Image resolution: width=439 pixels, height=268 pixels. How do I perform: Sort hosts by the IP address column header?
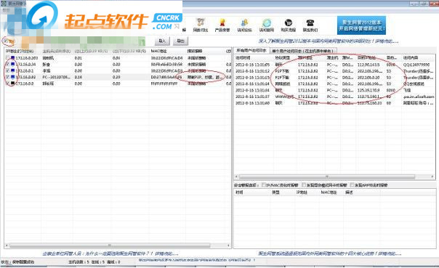click(23, 51)
